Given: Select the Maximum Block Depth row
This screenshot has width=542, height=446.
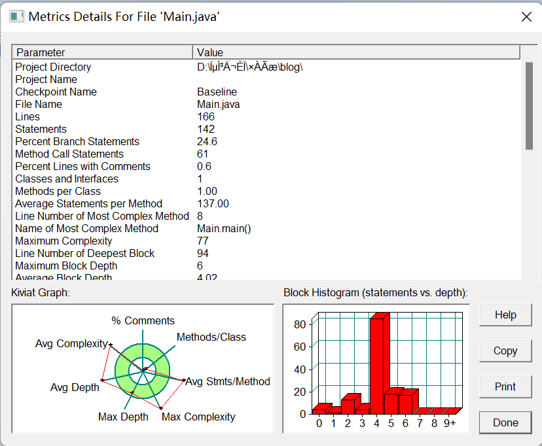Looking at the screenshot, I should 266,266.
